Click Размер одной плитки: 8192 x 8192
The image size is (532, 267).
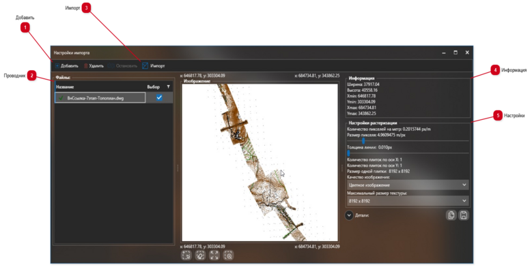378,171
